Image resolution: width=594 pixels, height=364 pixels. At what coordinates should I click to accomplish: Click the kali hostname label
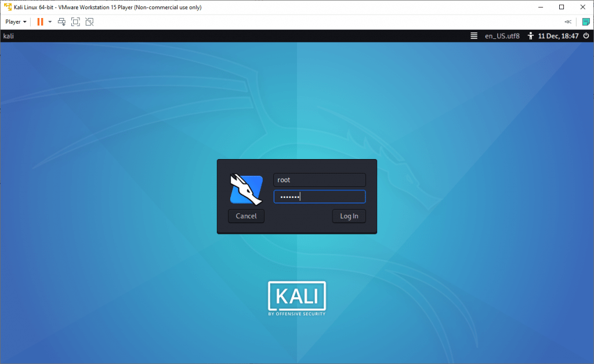[8, 35]
